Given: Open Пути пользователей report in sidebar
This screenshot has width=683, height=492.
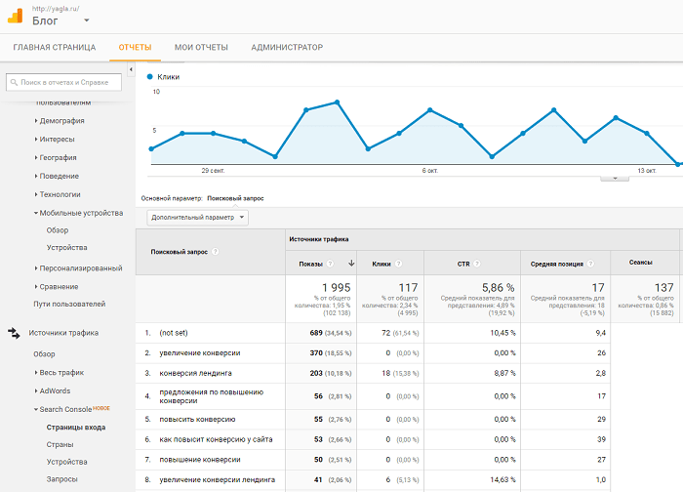Looking at the screenshot, I should pyautogui.click(x=68, y=305).
